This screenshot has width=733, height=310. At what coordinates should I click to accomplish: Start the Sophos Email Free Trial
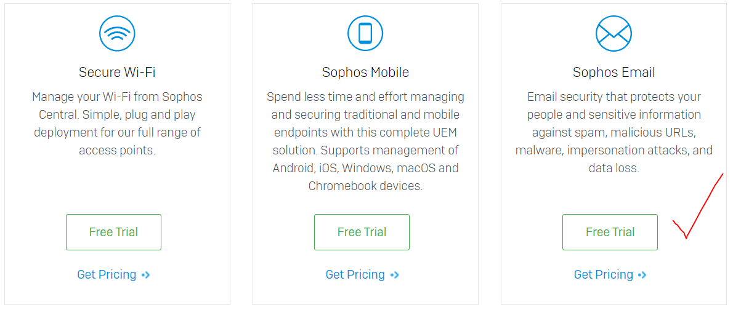tap(610, 232)
